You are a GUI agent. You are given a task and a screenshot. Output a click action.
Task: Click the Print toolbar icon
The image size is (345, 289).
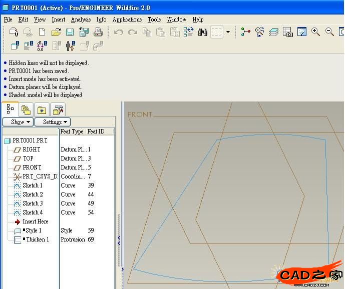pyautogui.click(x=98, y=32)
